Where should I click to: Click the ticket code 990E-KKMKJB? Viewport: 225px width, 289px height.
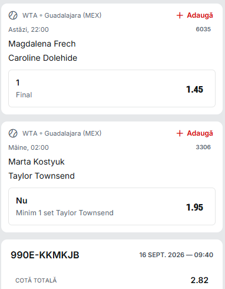(x=45, y=255)
